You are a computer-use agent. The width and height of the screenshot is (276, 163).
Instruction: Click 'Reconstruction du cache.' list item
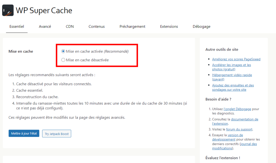point(37,97)
